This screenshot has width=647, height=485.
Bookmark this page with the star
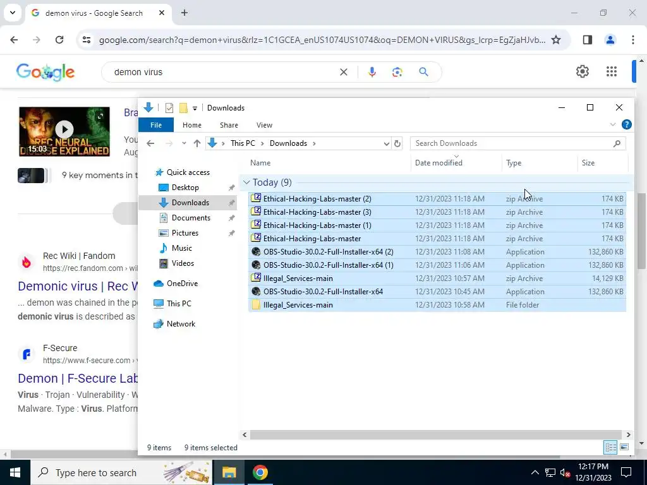click(556, 40)
